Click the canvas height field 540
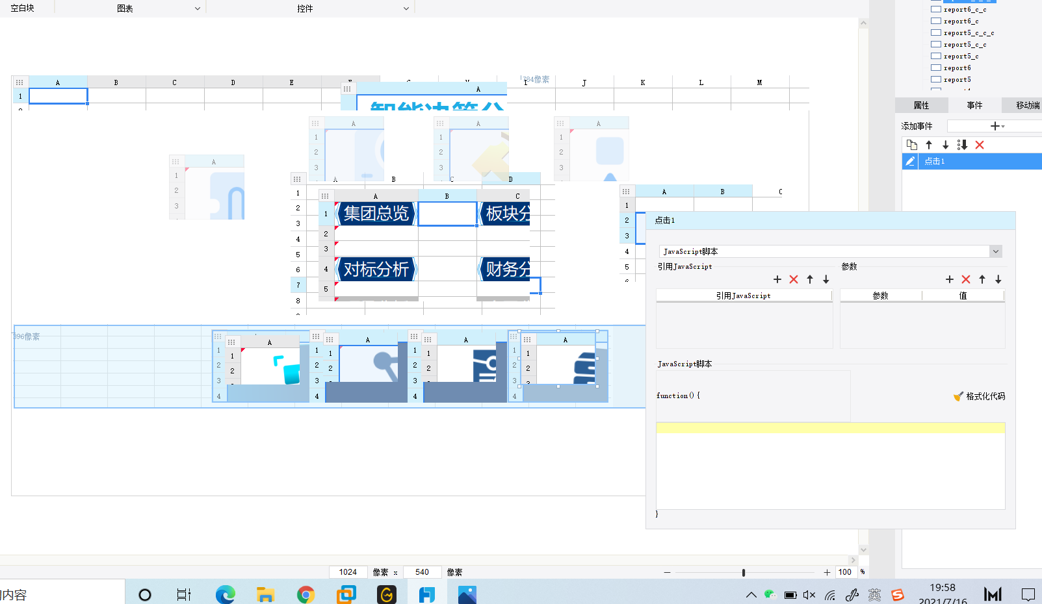 [423, 572]
